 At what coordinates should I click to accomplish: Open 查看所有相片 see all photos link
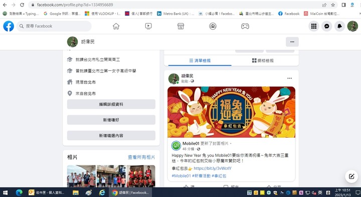coord(141,157)
